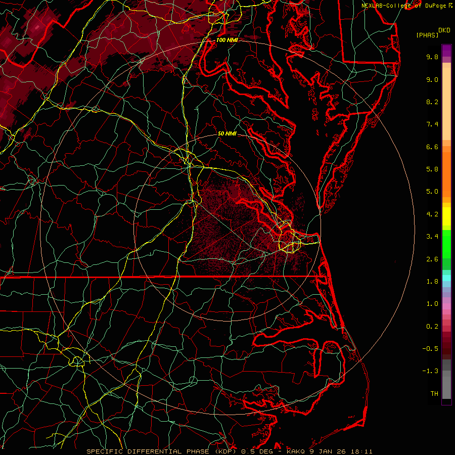
Task: Click the 5.0 scale value
Action: click(432, 192)
